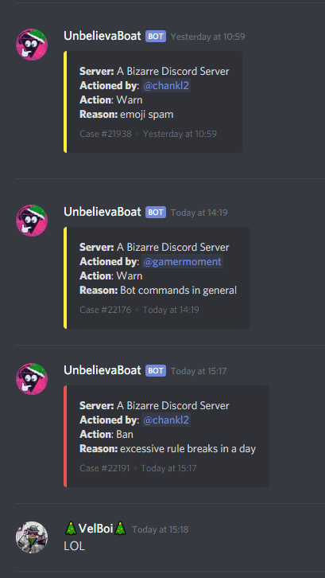Click the BOT badge on the 15:17 message
Viewport: 325px width, 578px height.
(x=156, y=371)
